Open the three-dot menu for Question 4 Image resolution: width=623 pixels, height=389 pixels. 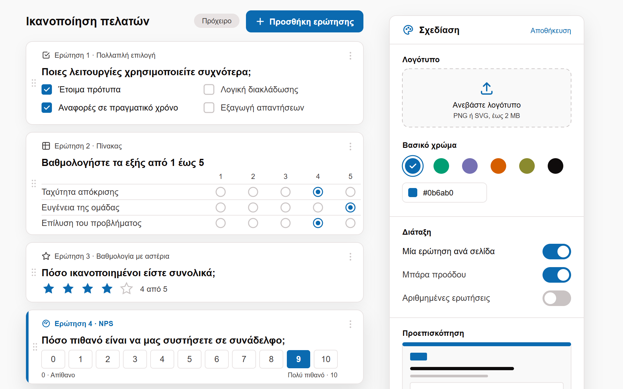(x=350, y=324)
